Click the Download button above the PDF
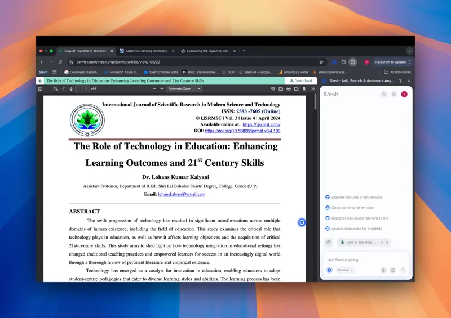This screenshot has width=451, height=318. pos(301,81)
